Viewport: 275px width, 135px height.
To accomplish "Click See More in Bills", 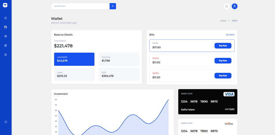I will tap(230, 35).
